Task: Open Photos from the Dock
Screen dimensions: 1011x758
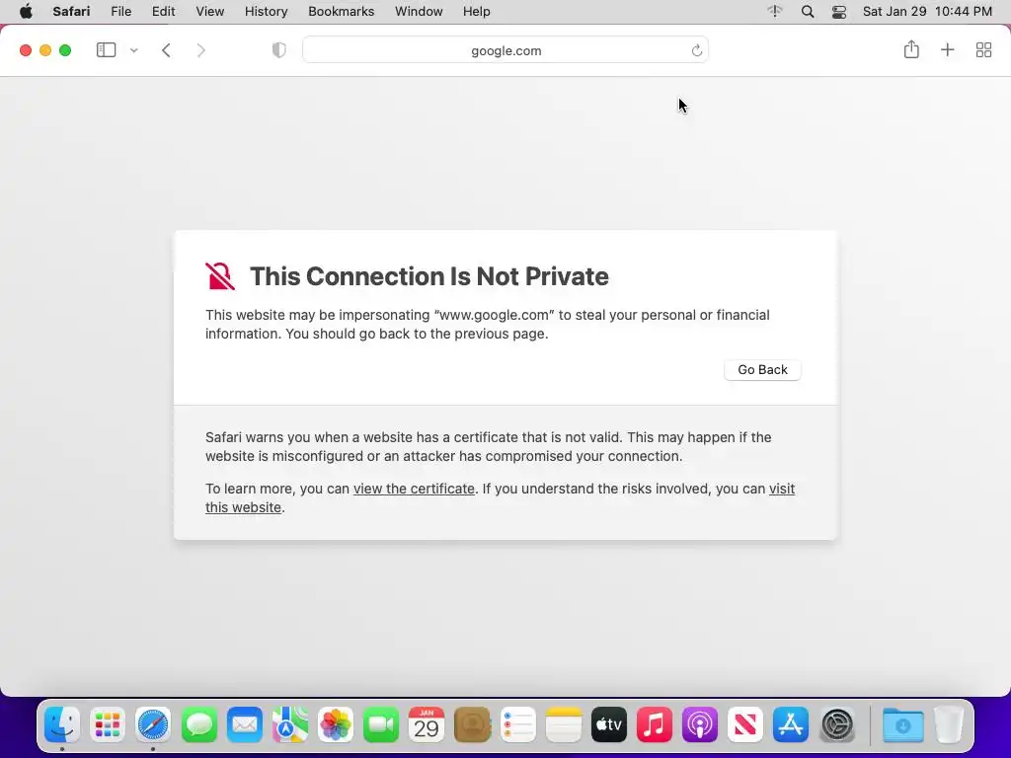Action: click(x=336, y=724)
